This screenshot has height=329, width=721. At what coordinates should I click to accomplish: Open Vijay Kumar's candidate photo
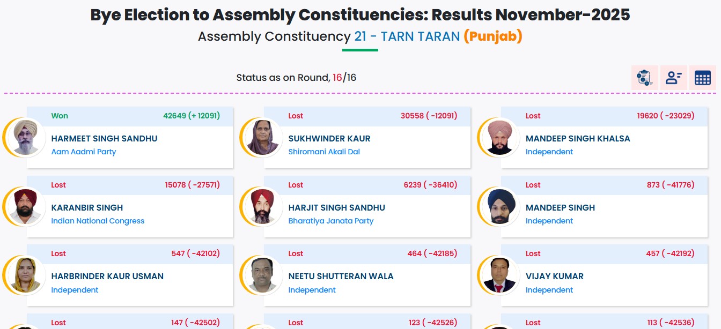(500, 275)
